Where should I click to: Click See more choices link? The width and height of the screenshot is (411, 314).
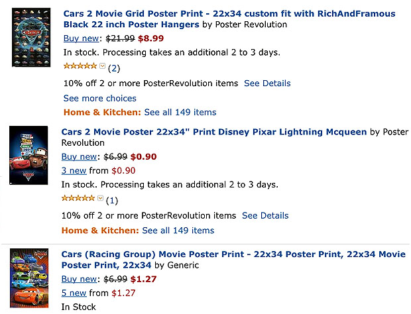point(100,99)
